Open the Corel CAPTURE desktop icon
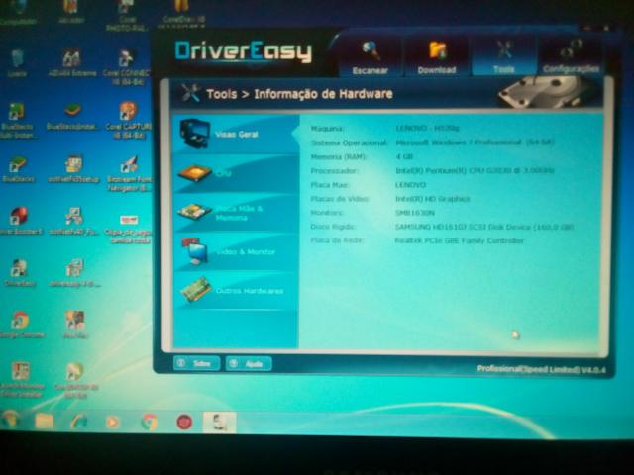The image size is (634, 475). (128, 120)
